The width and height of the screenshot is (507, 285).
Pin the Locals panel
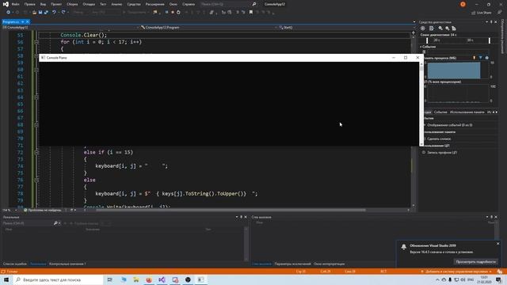coord(241,217)
